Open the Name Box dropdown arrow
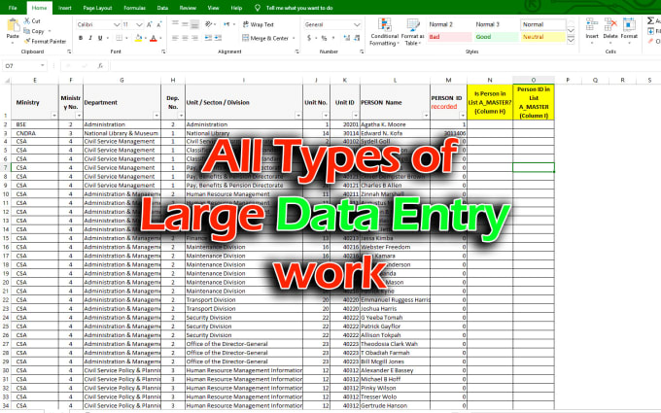Image resolution: width=661 pixels, height=413 pixels. [43, 66]
